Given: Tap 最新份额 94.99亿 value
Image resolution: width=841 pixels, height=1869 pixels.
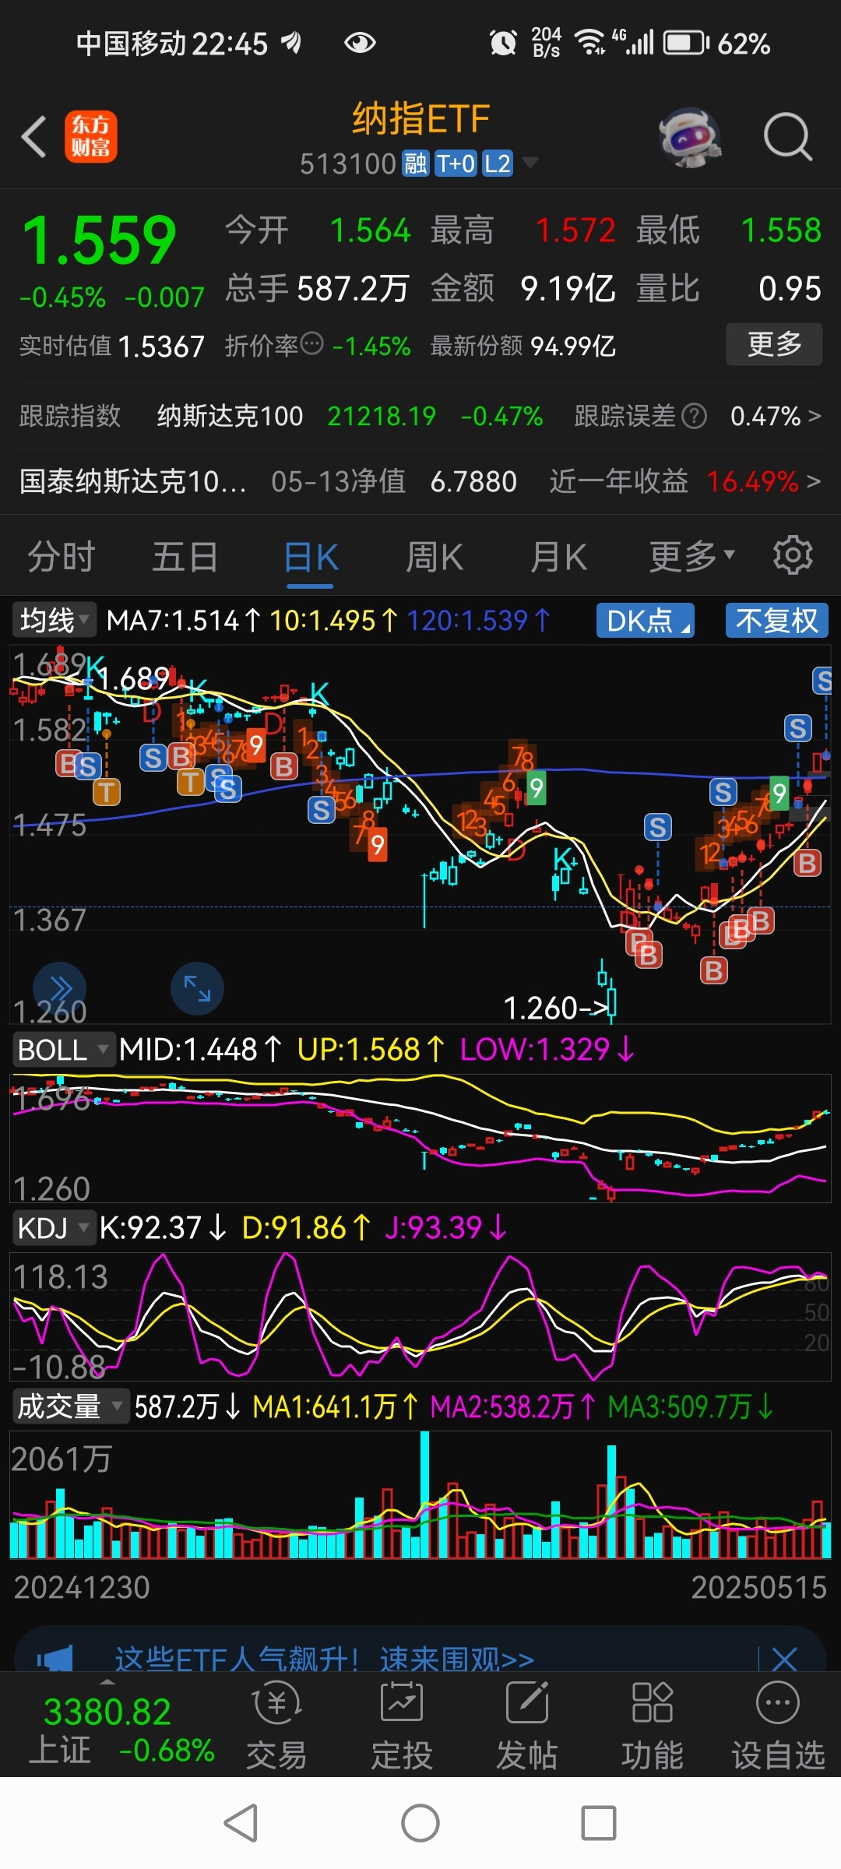Looking at the screenshot, I should tap(572, 345).
